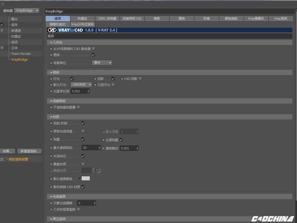The image size is (297, 223).
Task: Switch to the 置换 tab
Action: [182, 18]
